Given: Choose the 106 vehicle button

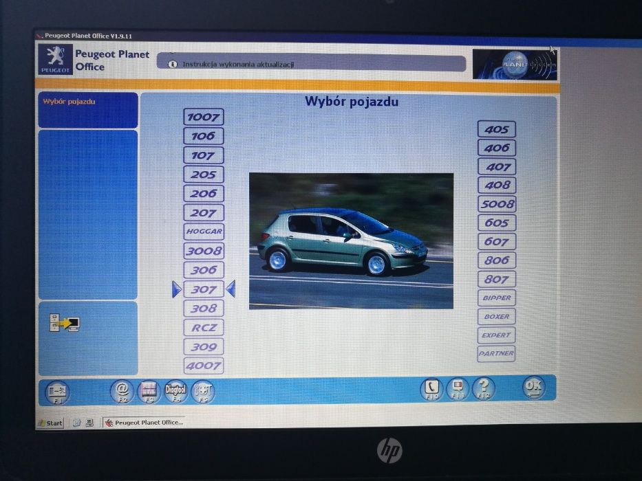Looking at the screenshot, I should point(204,136).
